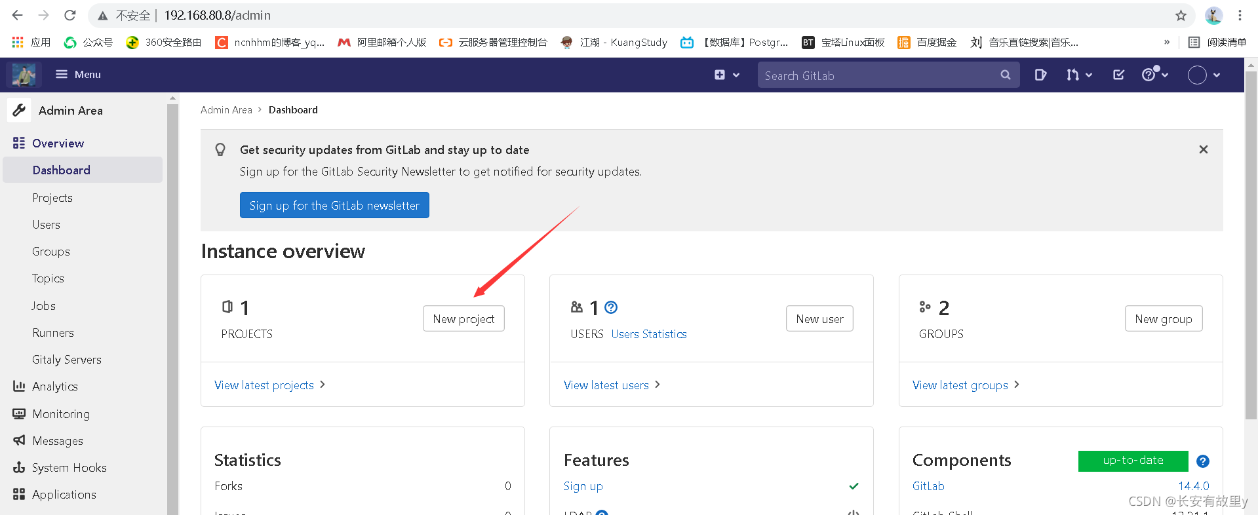1258x515 pixels.
Task: Open the user avatar dropdown
Action: point(1204,75)
